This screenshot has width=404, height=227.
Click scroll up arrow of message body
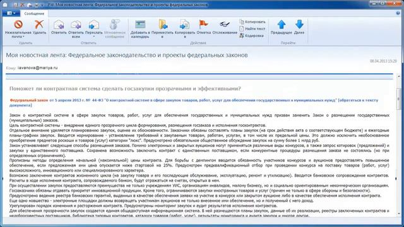click(398, 77)
